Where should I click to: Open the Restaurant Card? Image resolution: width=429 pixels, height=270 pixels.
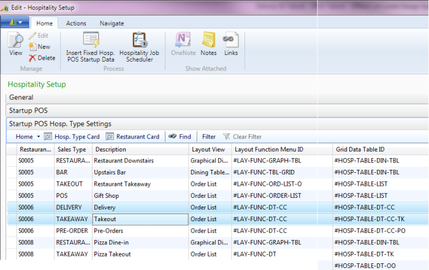click(132, 137)
